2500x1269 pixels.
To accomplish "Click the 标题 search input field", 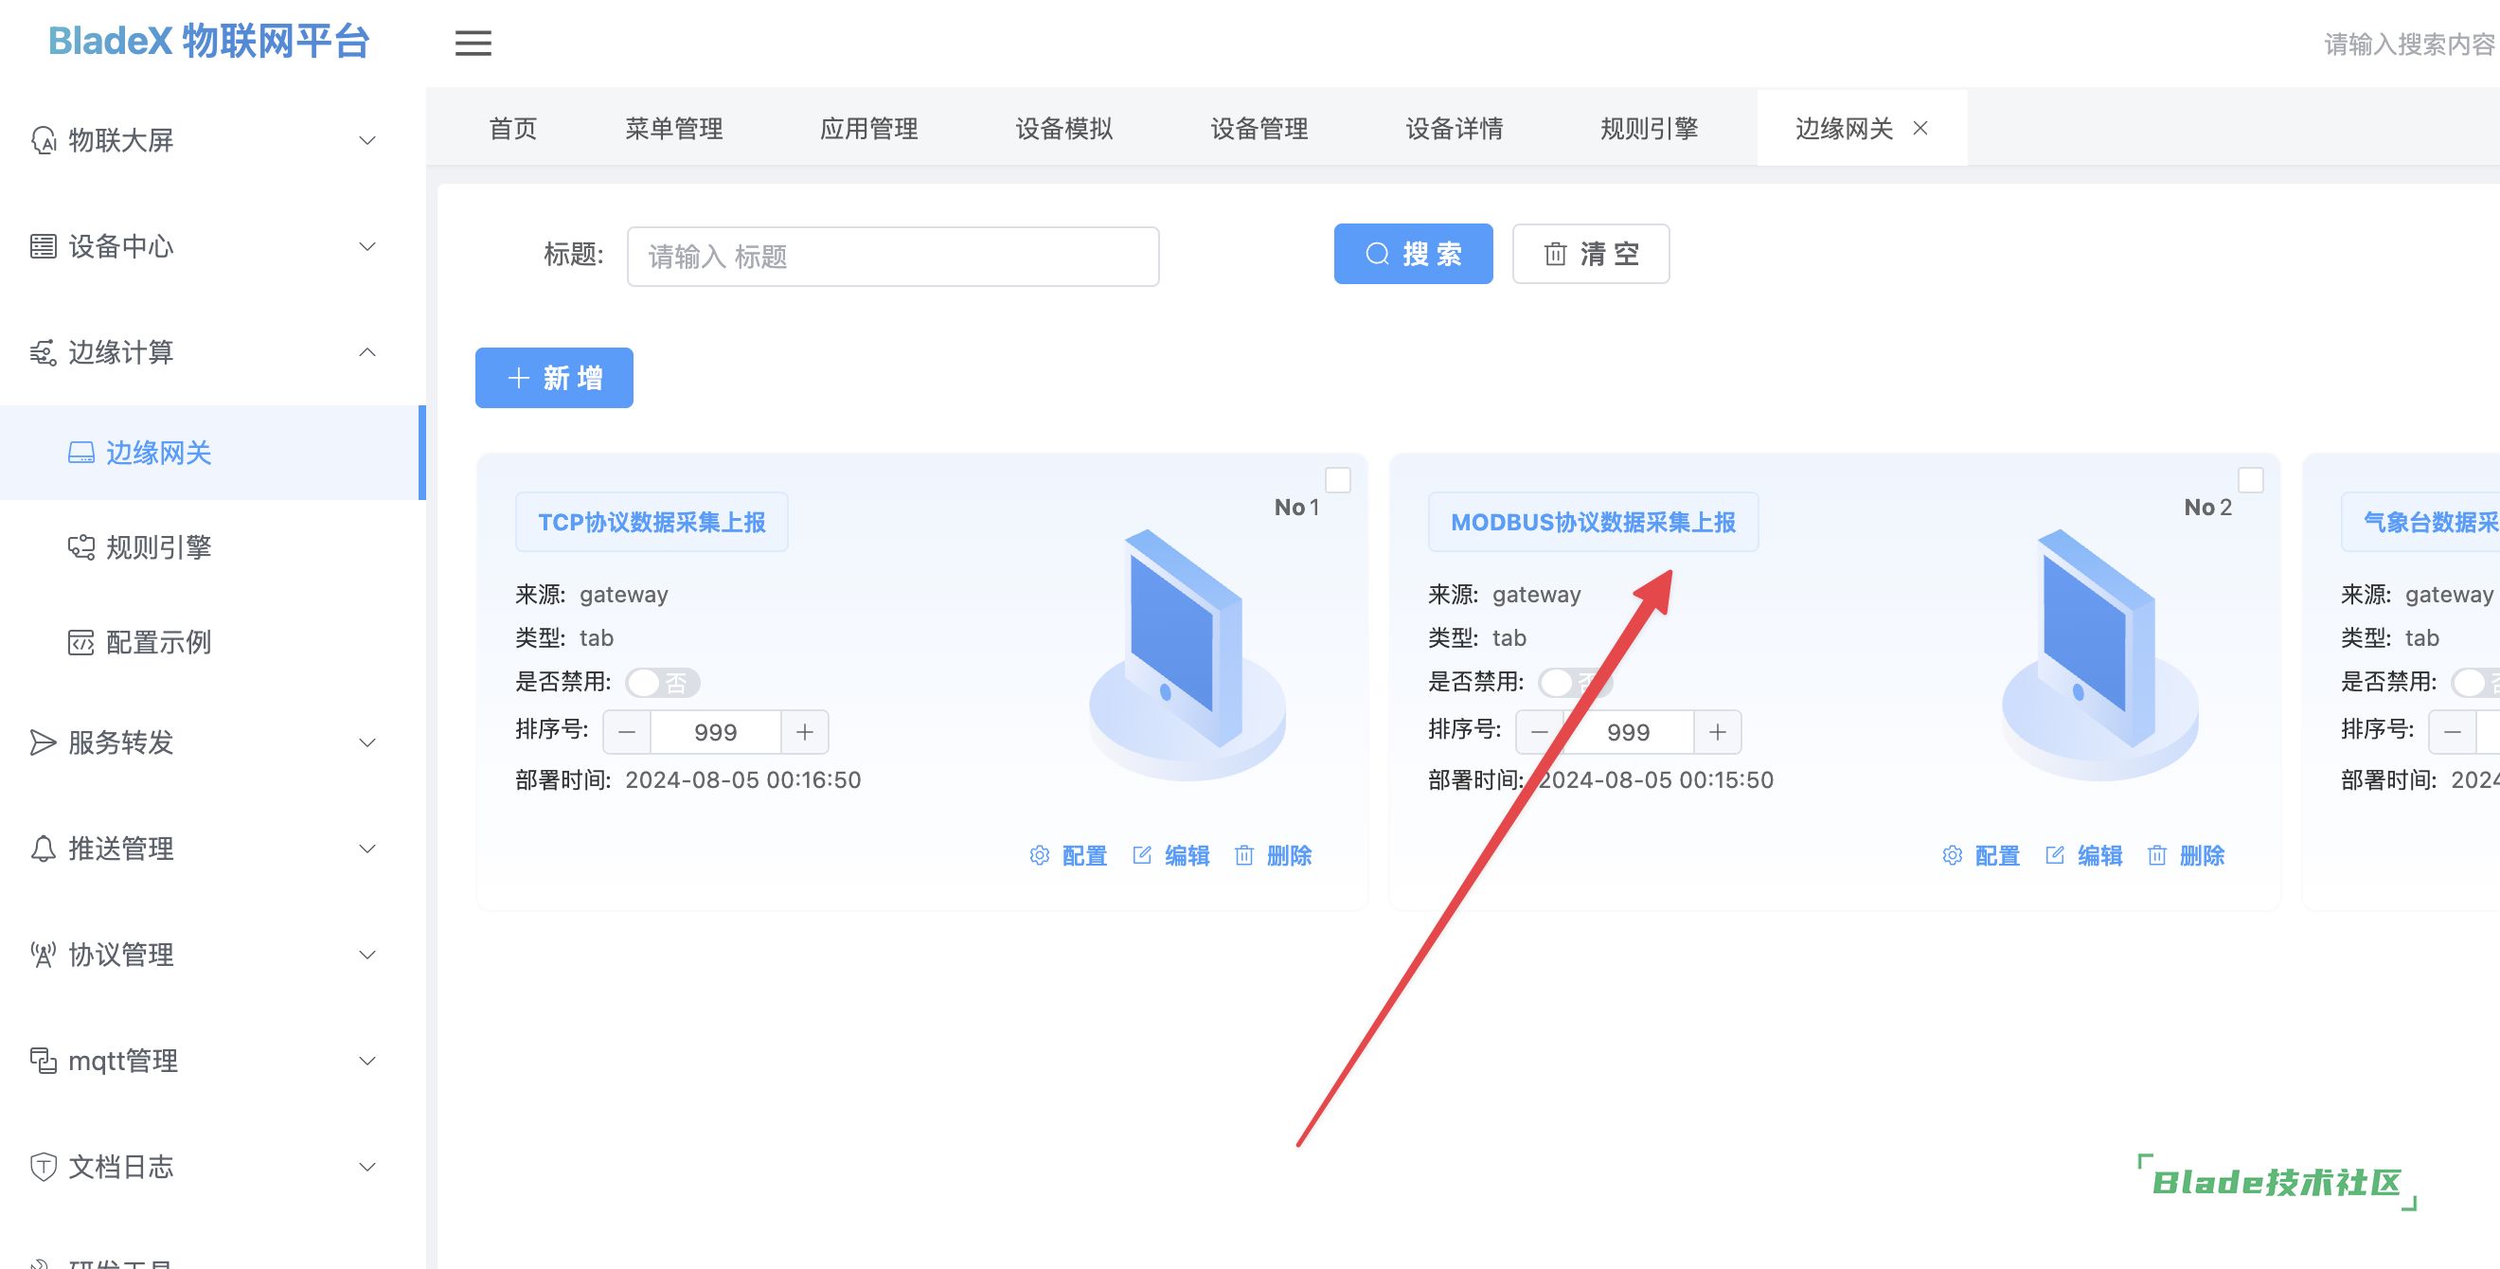I will click(x=892, y=256).
